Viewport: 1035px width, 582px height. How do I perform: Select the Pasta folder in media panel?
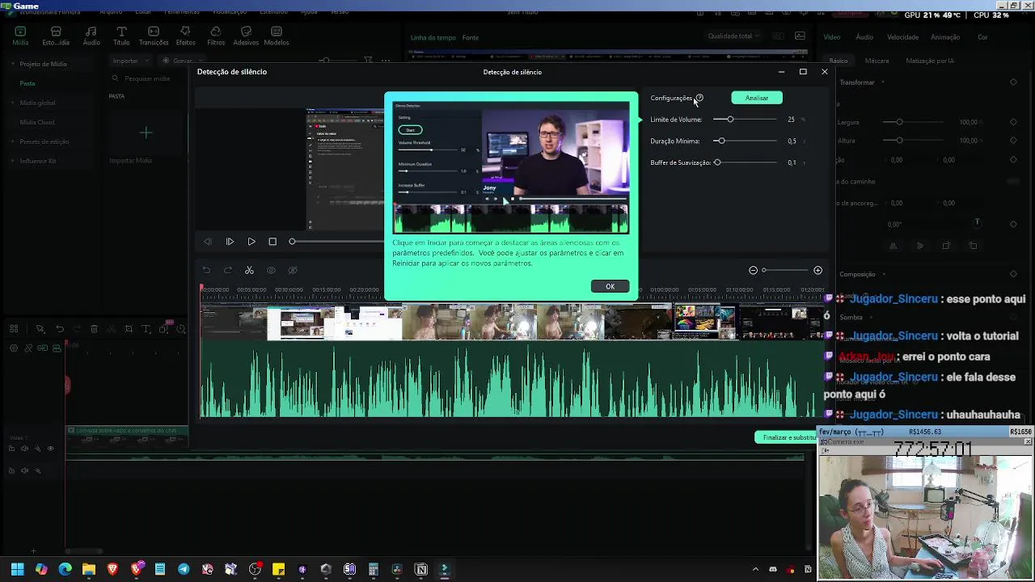pos(27,83)
